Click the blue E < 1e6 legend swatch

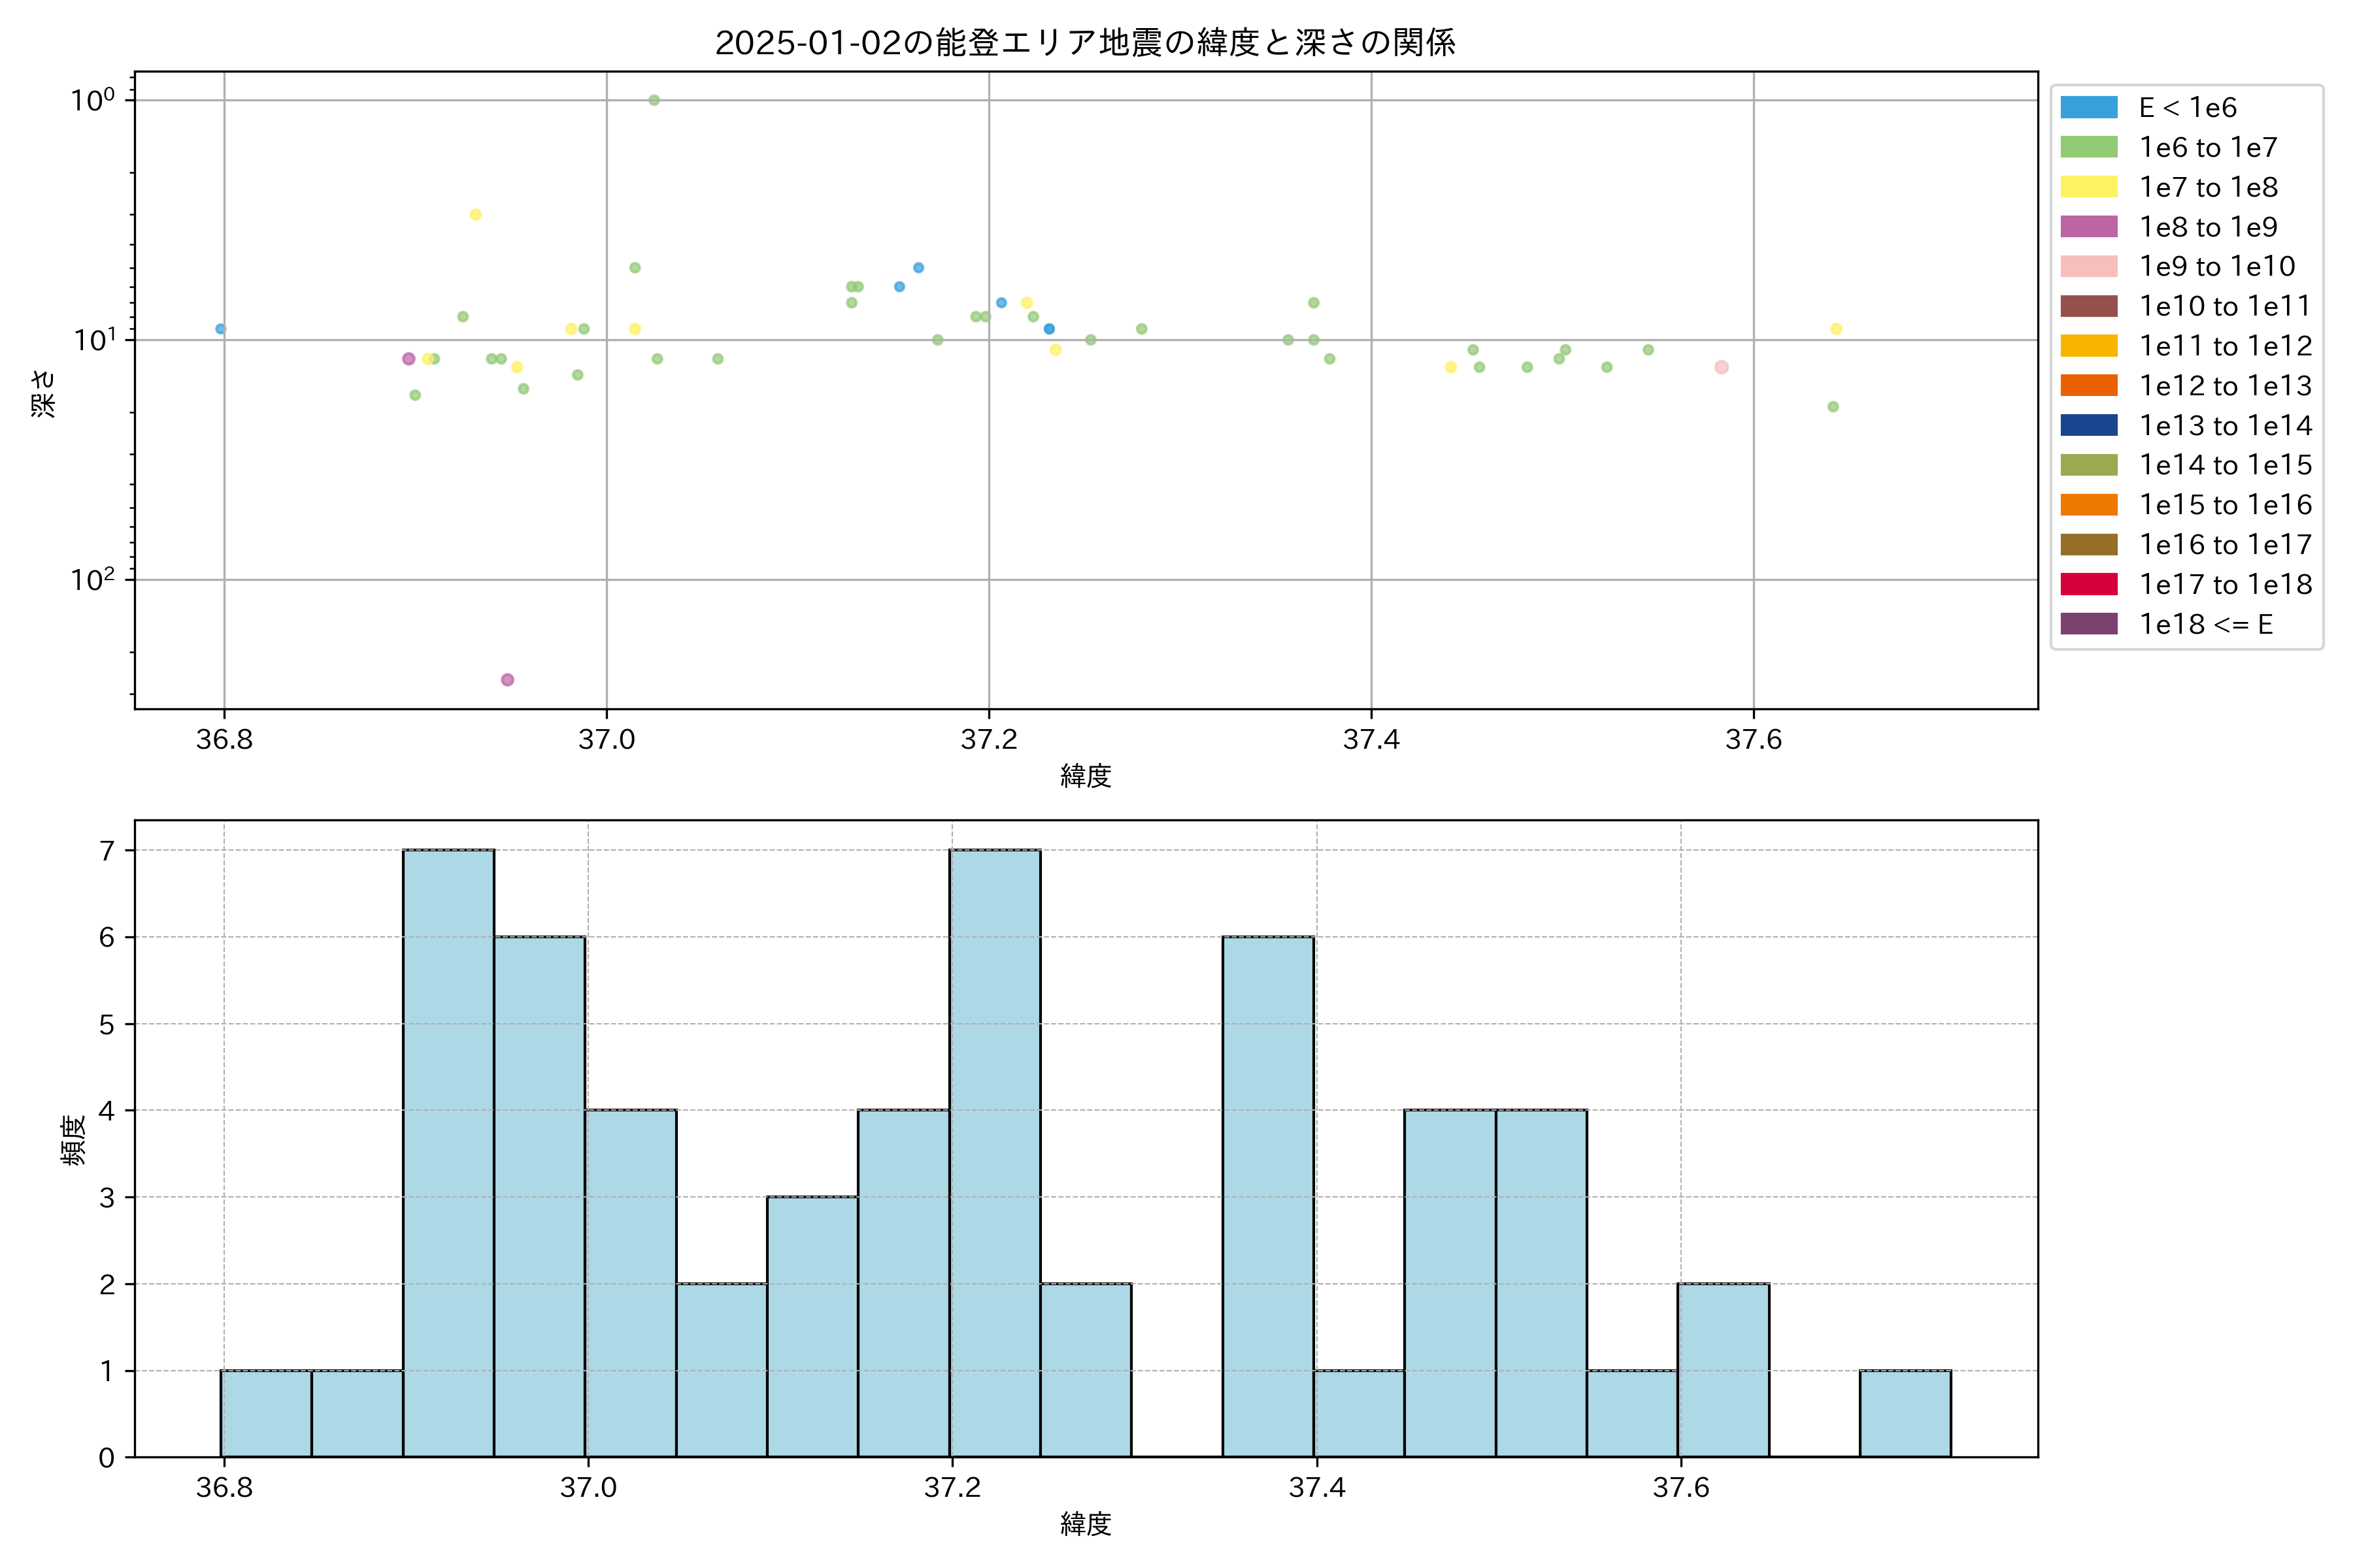click(x=2089, y=107)
